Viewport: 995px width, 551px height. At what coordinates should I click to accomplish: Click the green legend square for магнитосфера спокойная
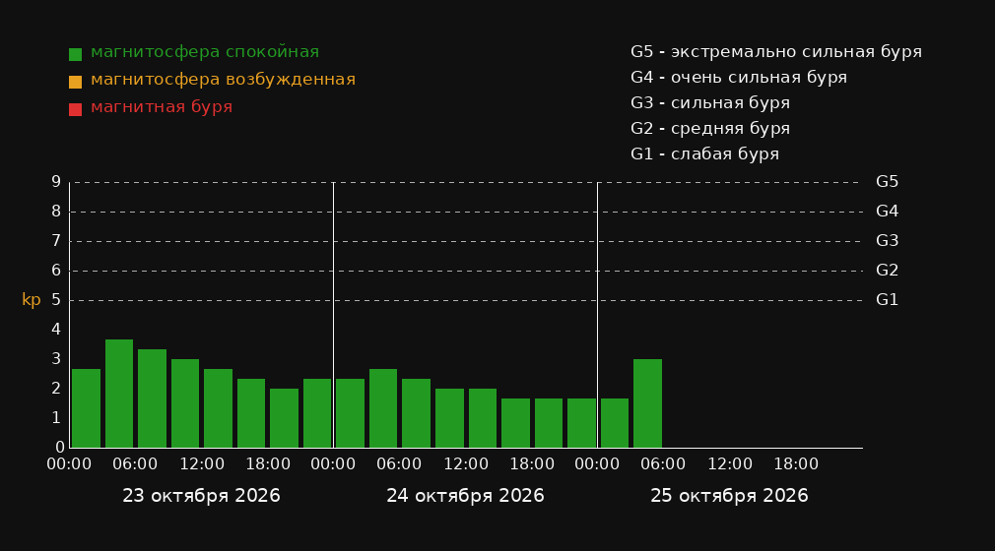(x=75, y=54)
